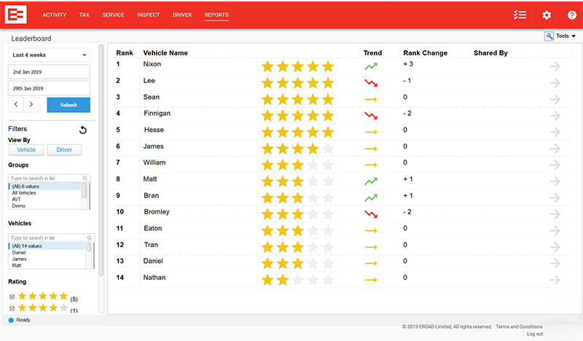Click the upward trend icon for Nixon

coord(371,66)
